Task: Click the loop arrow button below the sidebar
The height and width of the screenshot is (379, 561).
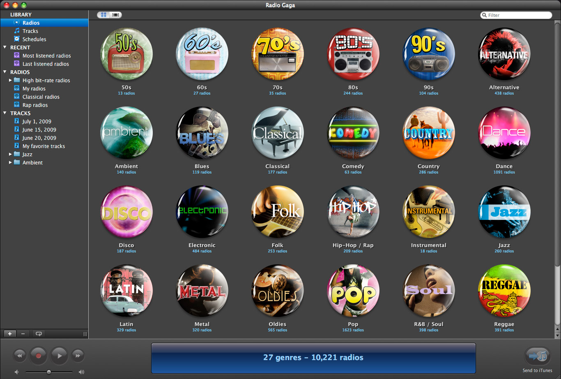Action: click(x=39, y=334)
